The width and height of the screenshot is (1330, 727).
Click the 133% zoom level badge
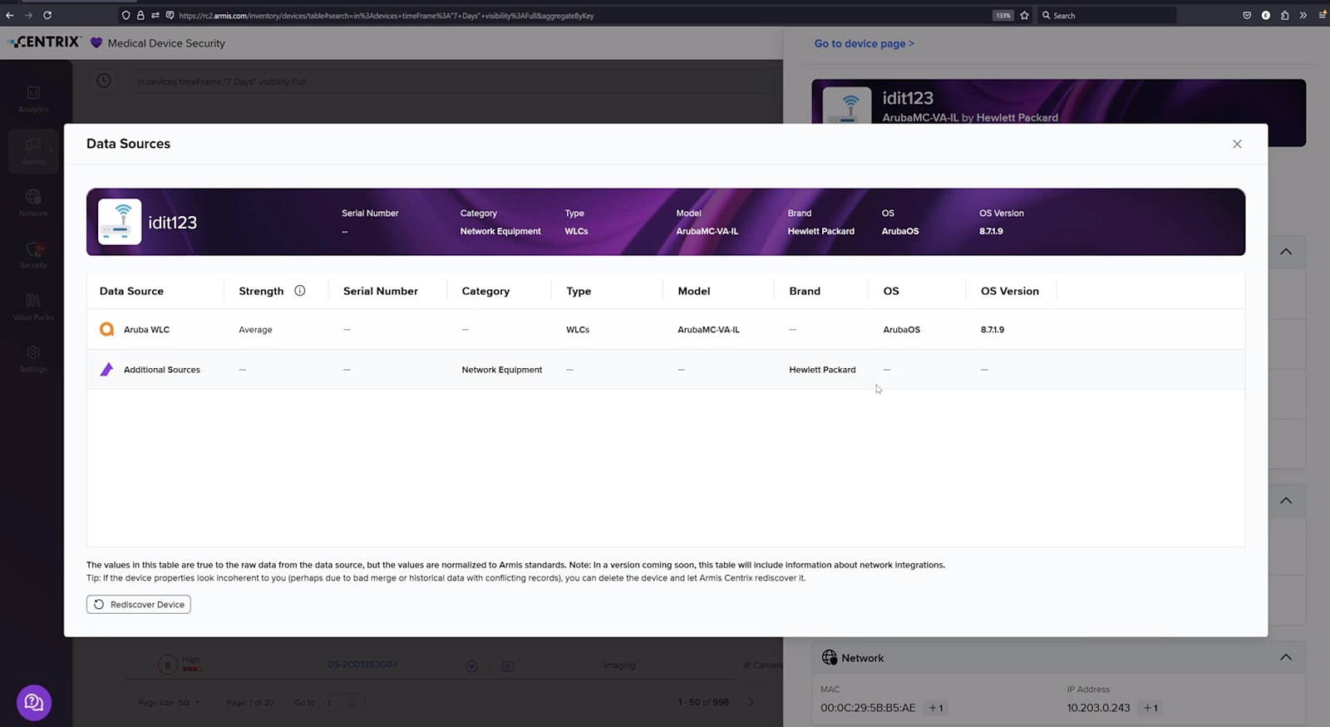1003,15
